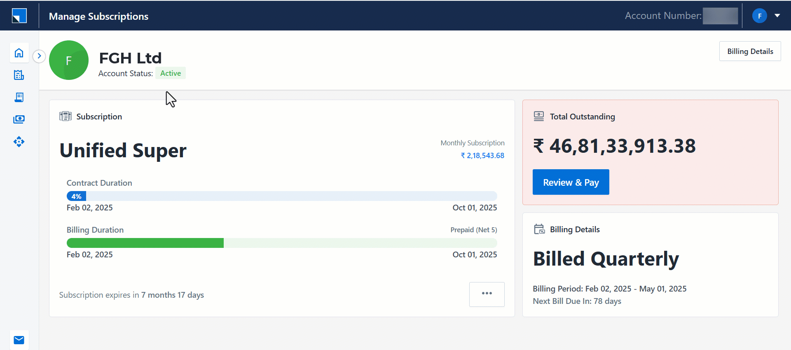Screen dimensions: 791x350
Task: Click the blurred Account Number value
Action: click(720, 16)
